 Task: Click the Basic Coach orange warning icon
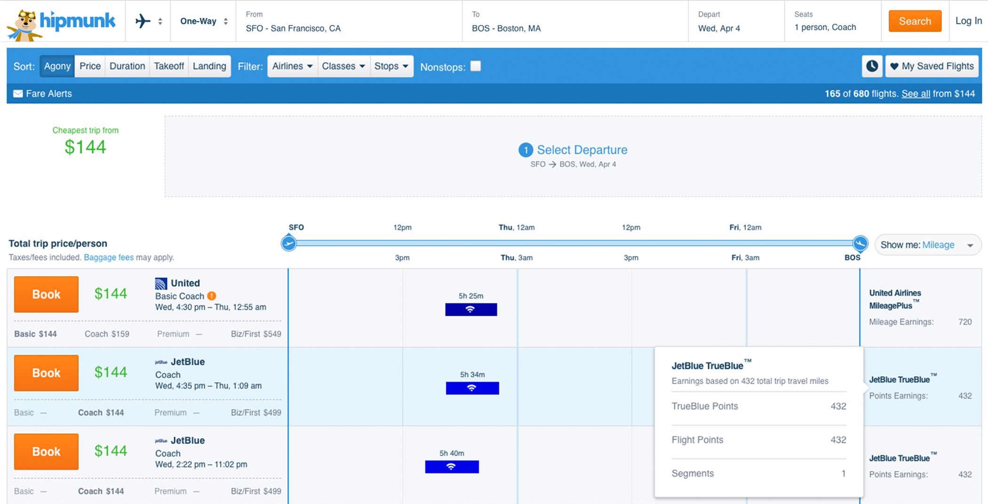pos(212,296)
